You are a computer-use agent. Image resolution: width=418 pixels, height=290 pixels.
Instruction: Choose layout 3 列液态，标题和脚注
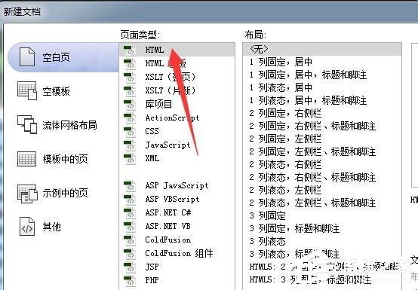coord(294,254)
